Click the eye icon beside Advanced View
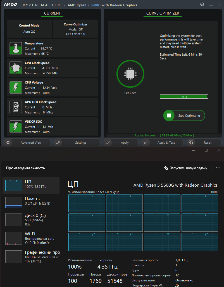This screenshot has height=287, width=224. tap(8, 143)
